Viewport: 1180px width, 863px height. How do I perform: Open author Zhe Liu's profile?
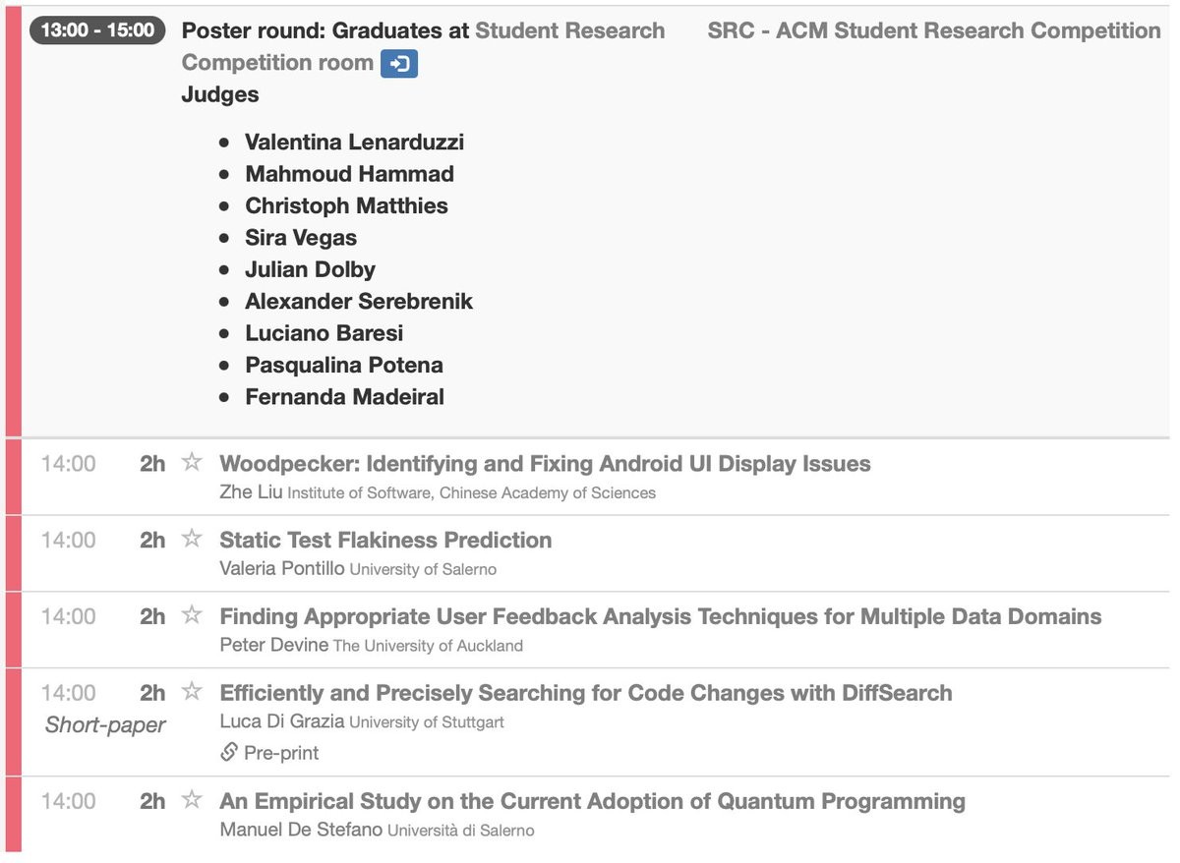[x=251, y=492]
